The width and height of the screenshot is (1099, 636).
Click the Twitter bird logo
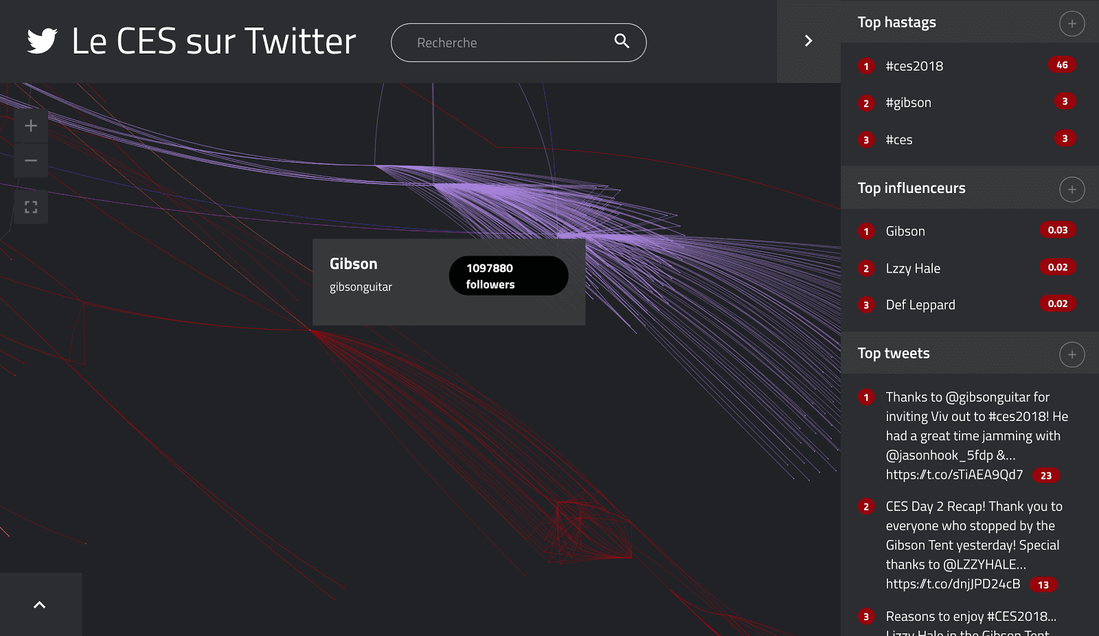click(x=42, y=41)
